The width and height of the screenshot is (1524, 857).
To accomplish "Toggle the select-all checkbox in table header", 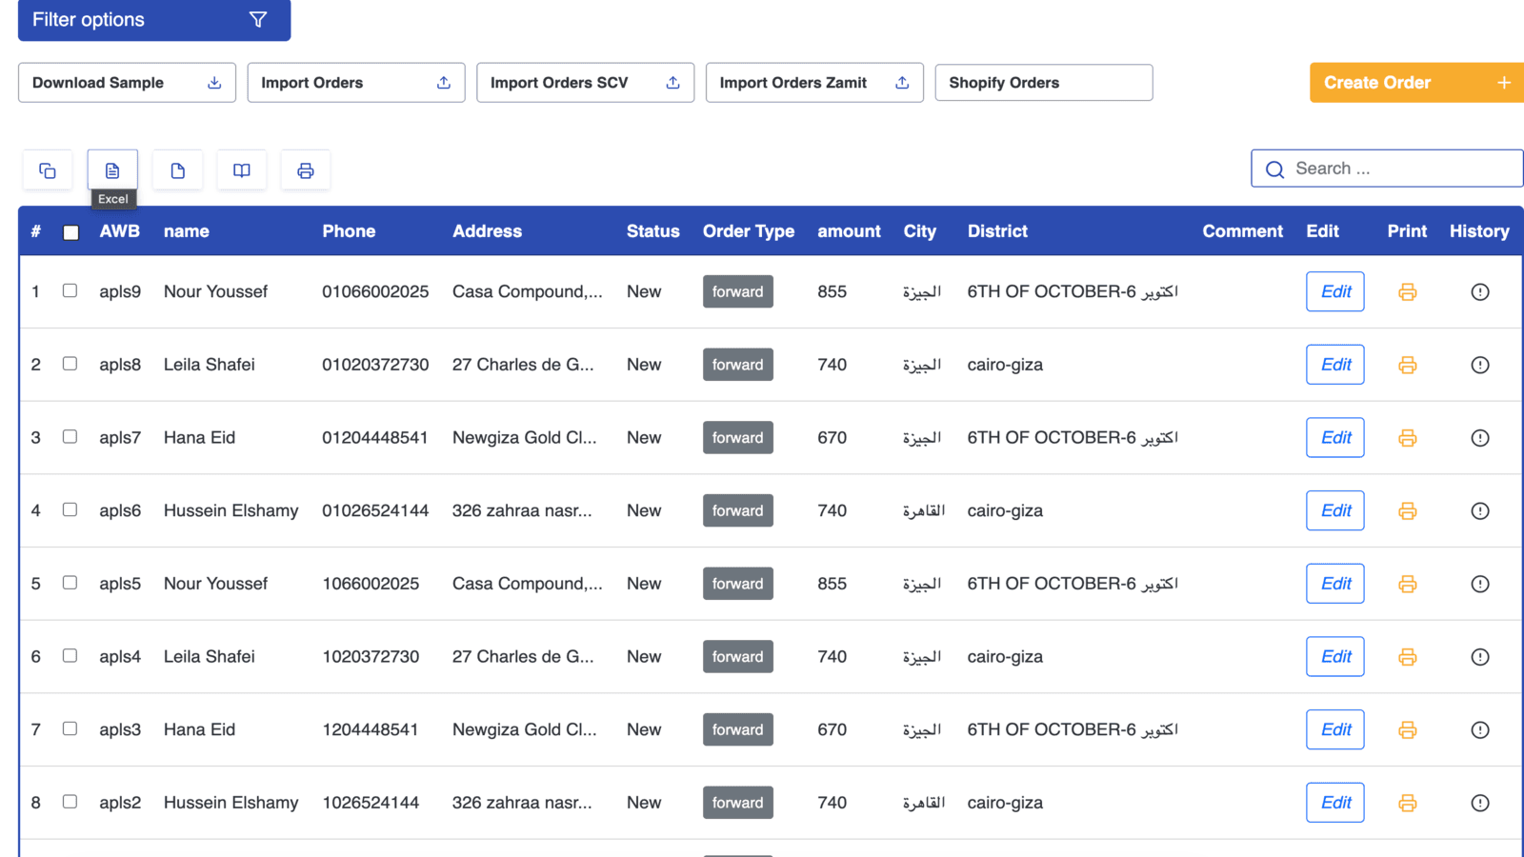I will pyautogui.click(x=71, y=232).
